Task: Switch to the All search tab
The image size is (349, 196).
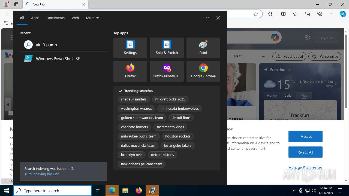Action: click(x=22, y=18)
